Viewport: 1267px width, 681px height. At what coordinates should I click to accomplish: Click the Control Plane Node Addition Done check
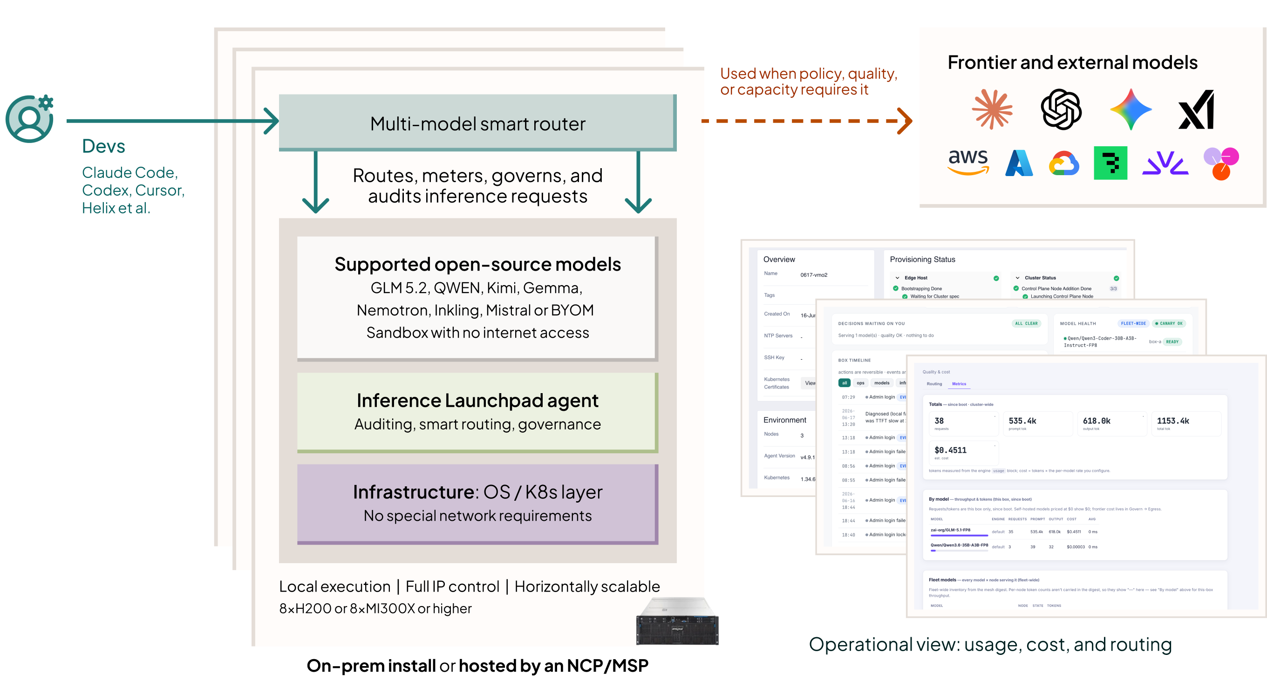click(1015, 289)
